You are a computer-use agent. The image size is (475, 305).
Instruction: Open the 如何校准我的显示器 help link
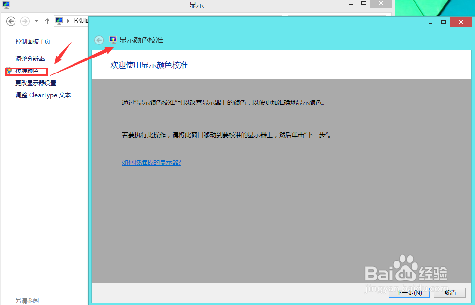coord(151,162)
